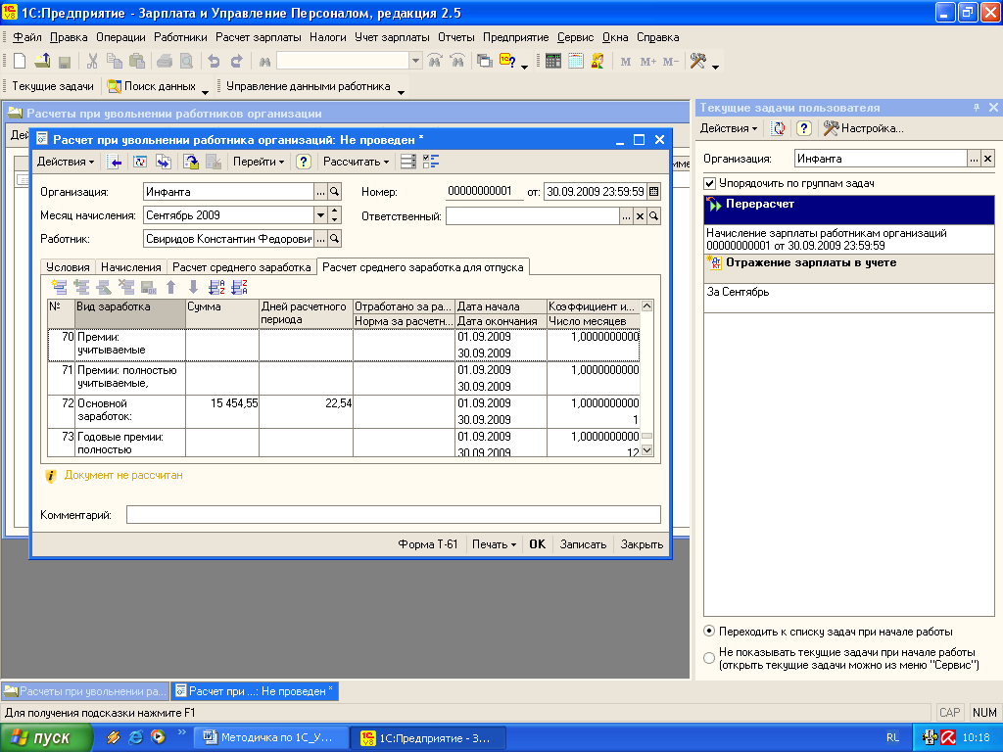
Task: Click the Закрыть button
Action: (x=642, y=544)
